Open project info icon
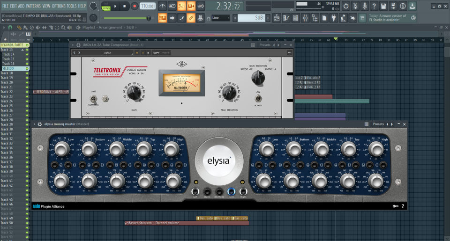 coord(403,6)
